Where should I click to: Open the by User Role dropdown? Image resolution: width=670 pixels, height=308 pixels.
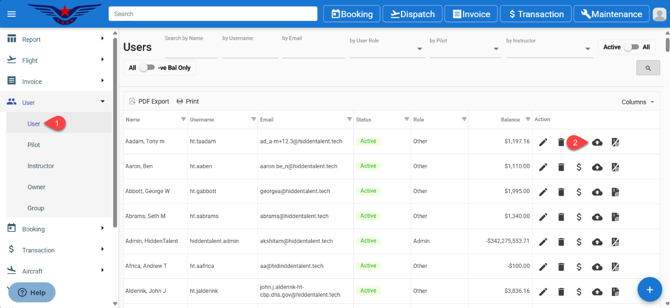click(387, 49)
